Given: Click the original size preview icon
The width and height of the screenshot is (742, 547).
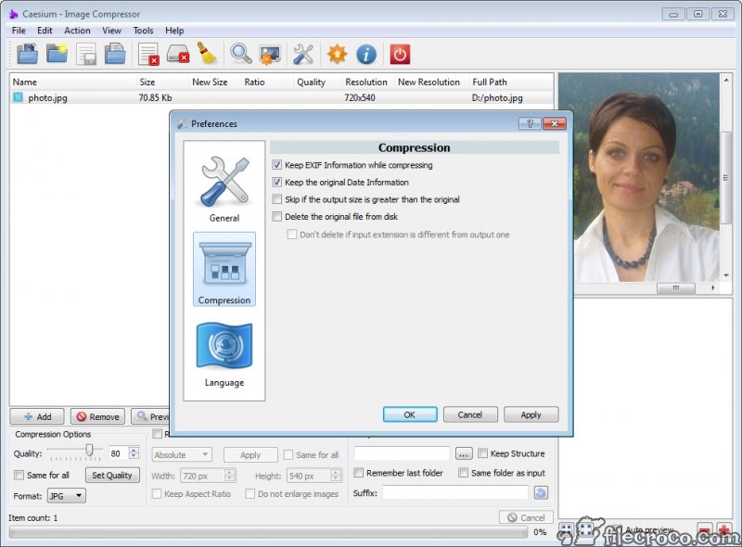Looking at the screenshot, I should (586, 530).
